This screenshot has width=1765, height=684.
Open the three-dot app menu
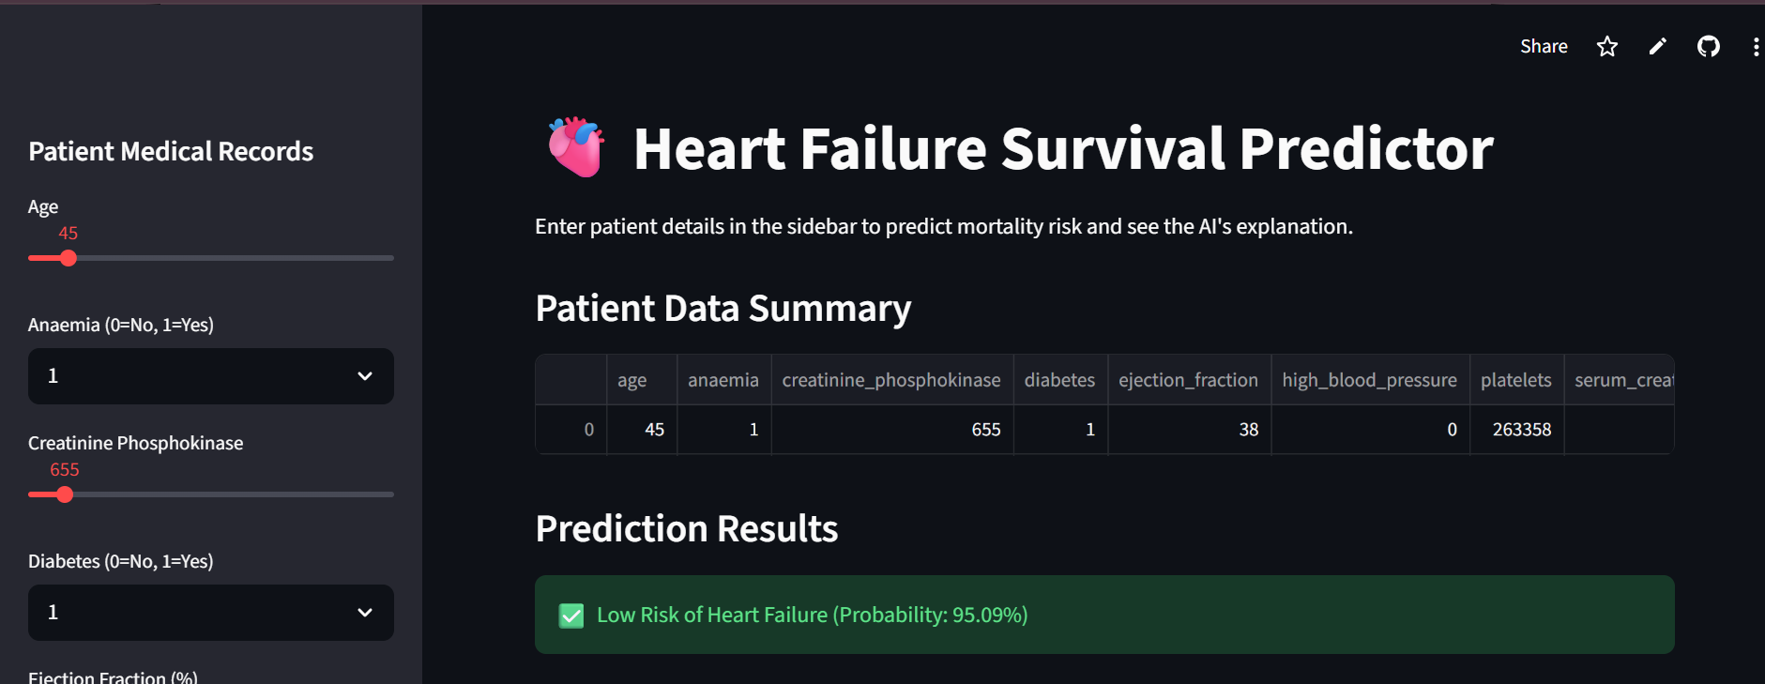[1755, 47]
